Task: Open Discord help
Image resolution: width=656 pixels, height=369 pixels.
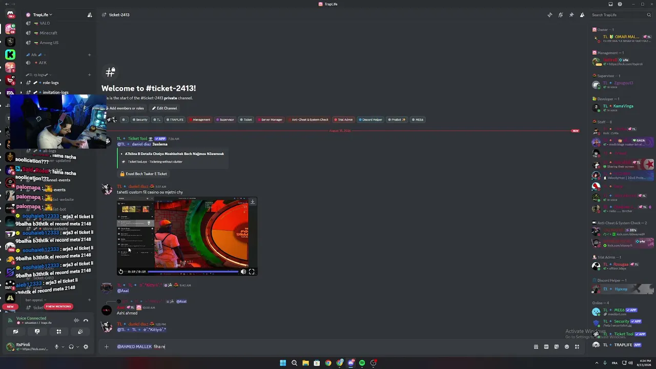Action: tap(620, 4)
